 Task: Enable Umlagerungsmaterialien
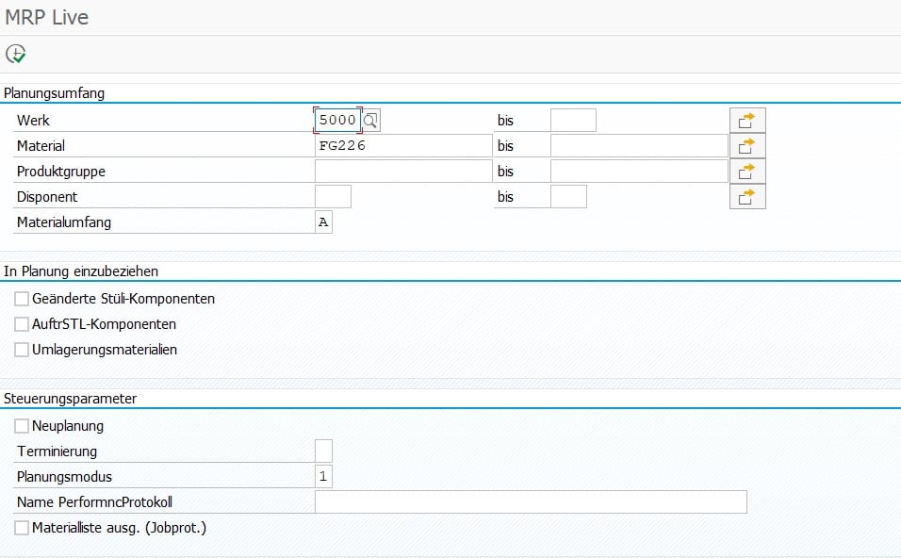pos(21,349)
